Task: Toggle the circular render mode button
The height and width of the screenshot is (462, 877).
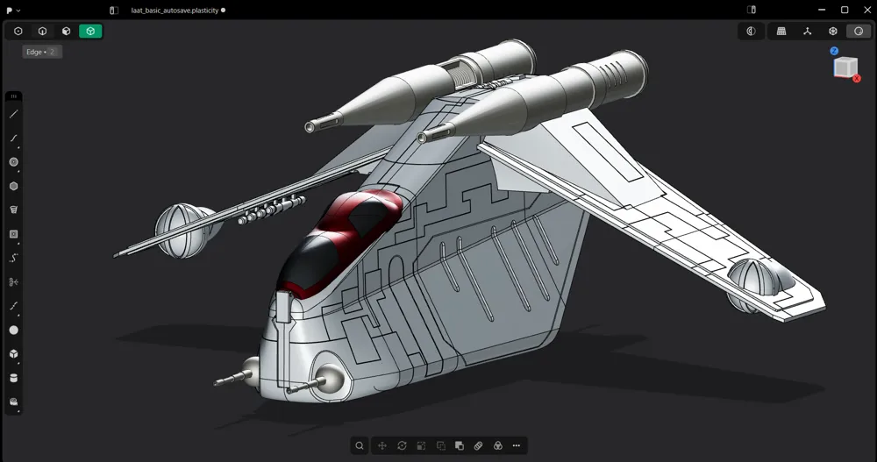Action: 859,32
